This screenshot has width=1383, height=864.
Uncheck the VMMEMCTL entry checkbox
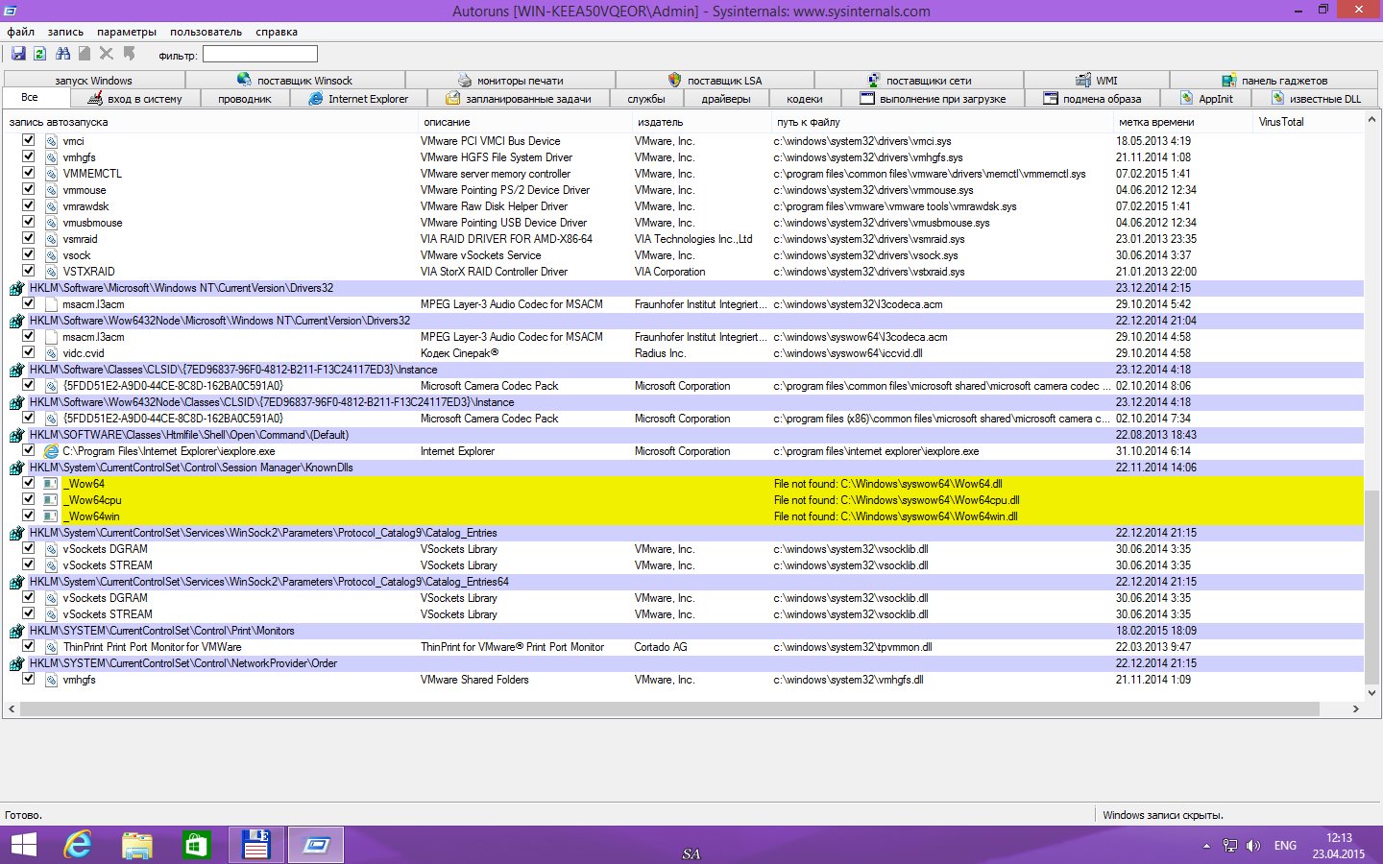point(28,173)
